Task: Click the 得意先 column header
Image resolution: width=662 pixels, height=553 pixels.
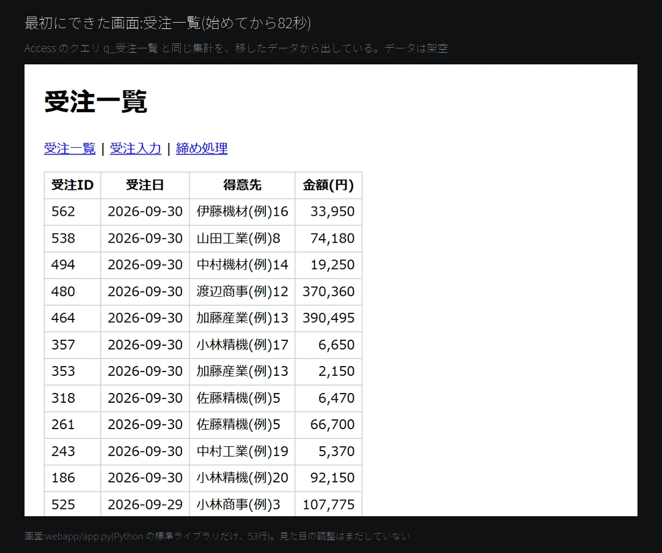Action: coord(242,185)
